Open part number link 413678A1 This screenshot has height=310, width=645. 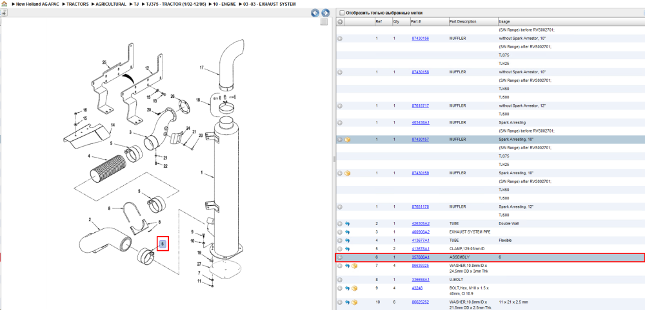point(421,249)
